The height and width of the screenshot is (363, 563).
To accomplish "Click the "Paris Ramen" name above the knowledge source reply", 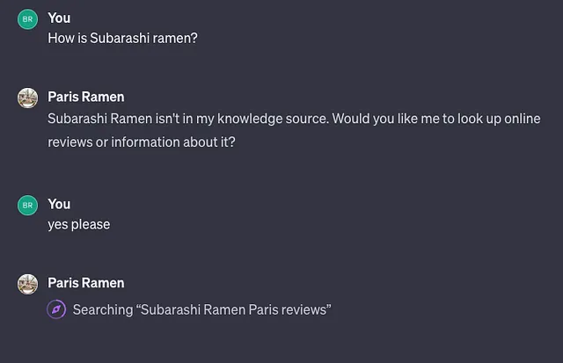I will click(86, 97).
